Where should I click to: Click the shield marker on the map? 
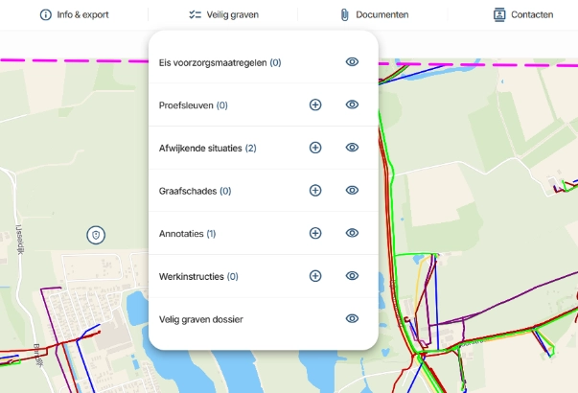(96, 235)
